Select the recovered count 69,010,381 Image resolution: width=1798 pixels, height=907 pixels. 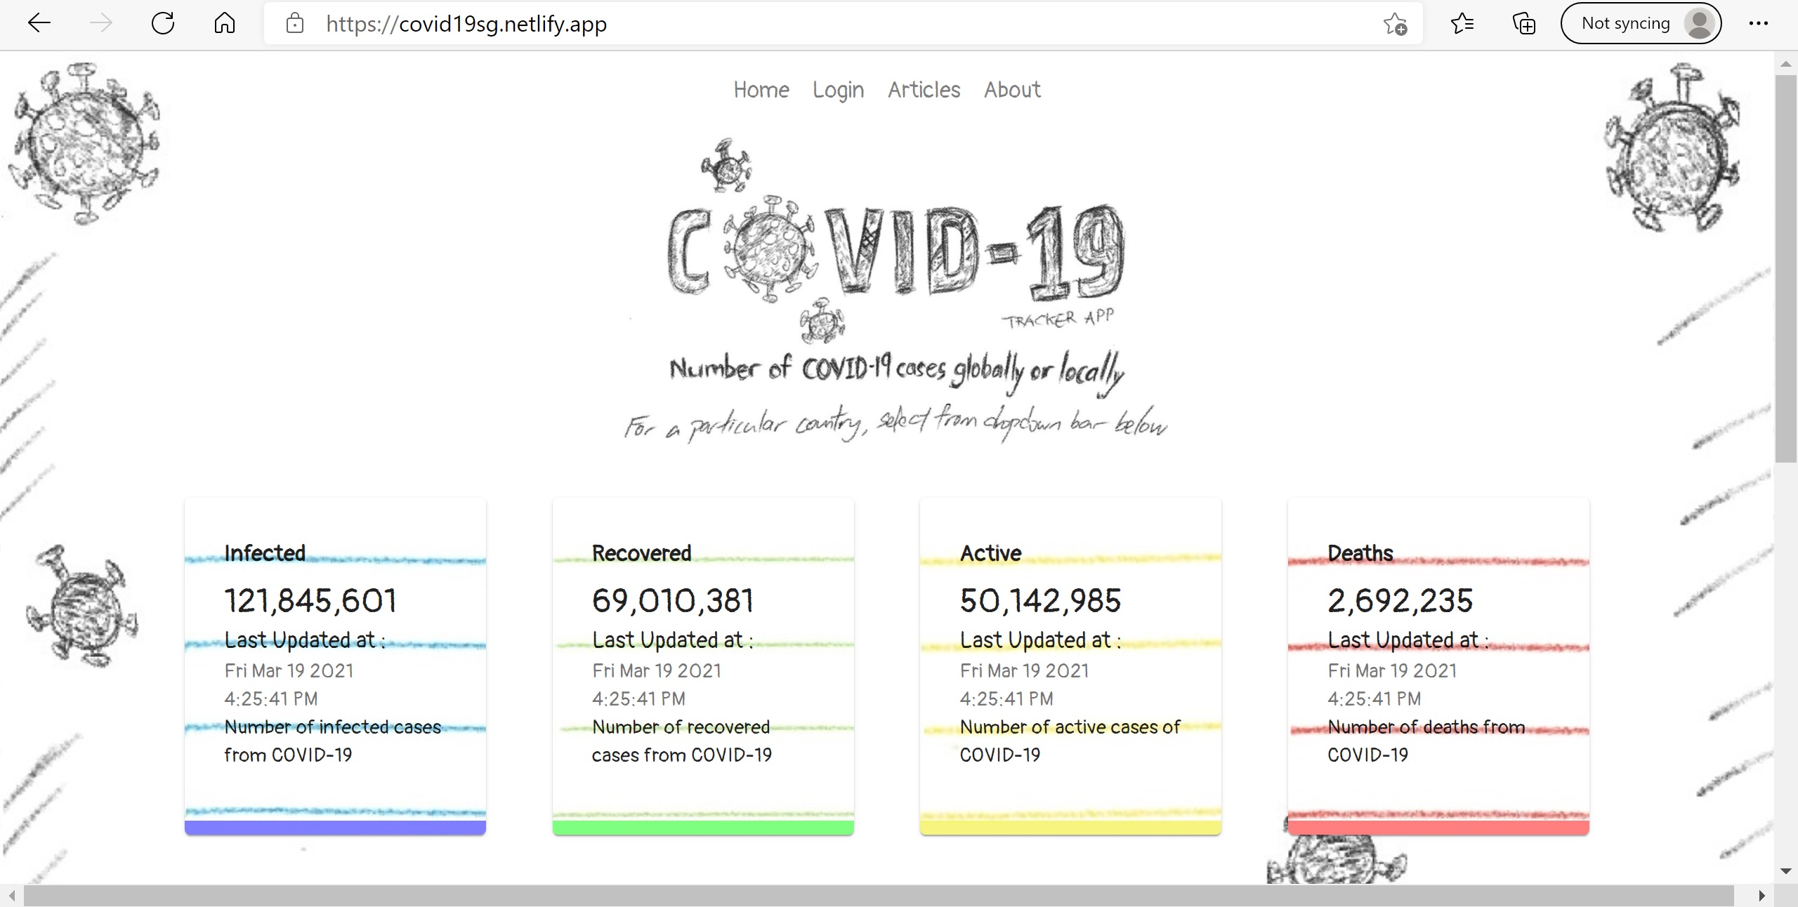673,600
